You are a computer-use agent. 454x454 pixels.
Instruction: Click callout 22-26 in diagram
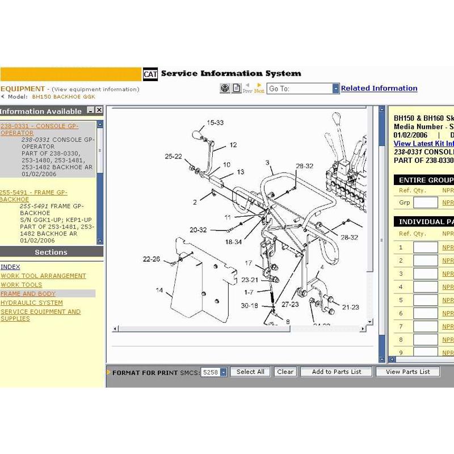(x=152, y=259)
